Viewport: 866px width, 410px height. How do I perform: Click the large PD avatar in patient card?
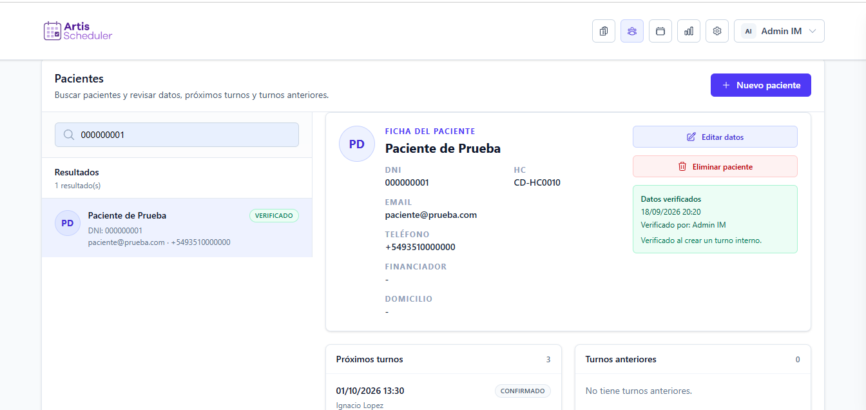tap(357, 144)
